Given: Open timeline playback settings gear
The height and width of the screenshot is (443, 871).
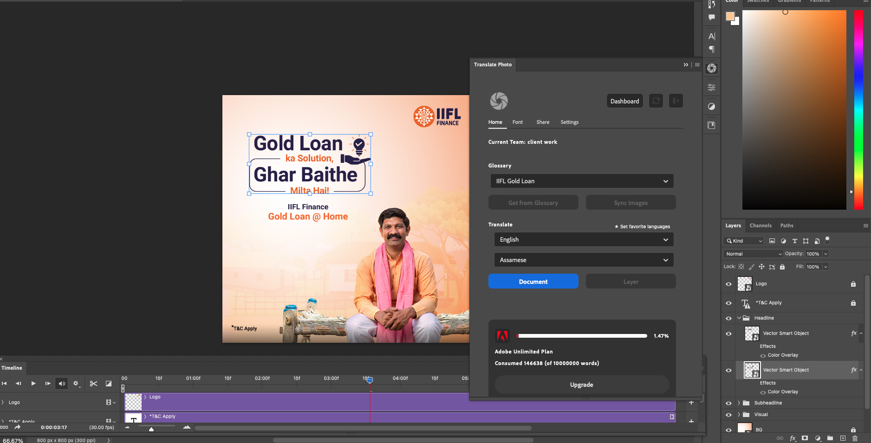Looking at the screenshot, I should pyautogui.click(x=76, y=384).
